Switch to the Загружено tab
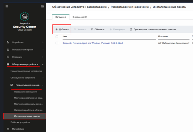193x132 pixels. pos(61,17)
